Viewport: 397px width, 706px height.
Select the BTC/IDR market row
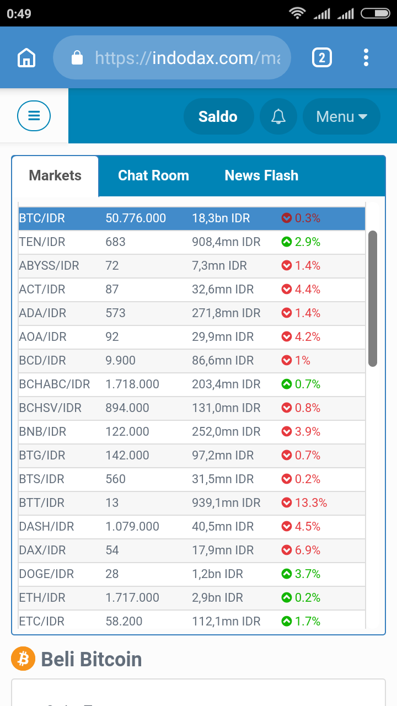point(191,218)
